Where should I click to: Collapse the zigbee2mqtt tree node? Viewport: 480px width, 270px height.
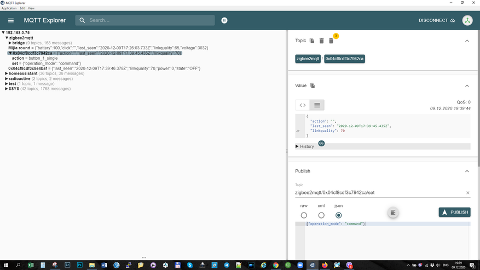coord(7,38)
